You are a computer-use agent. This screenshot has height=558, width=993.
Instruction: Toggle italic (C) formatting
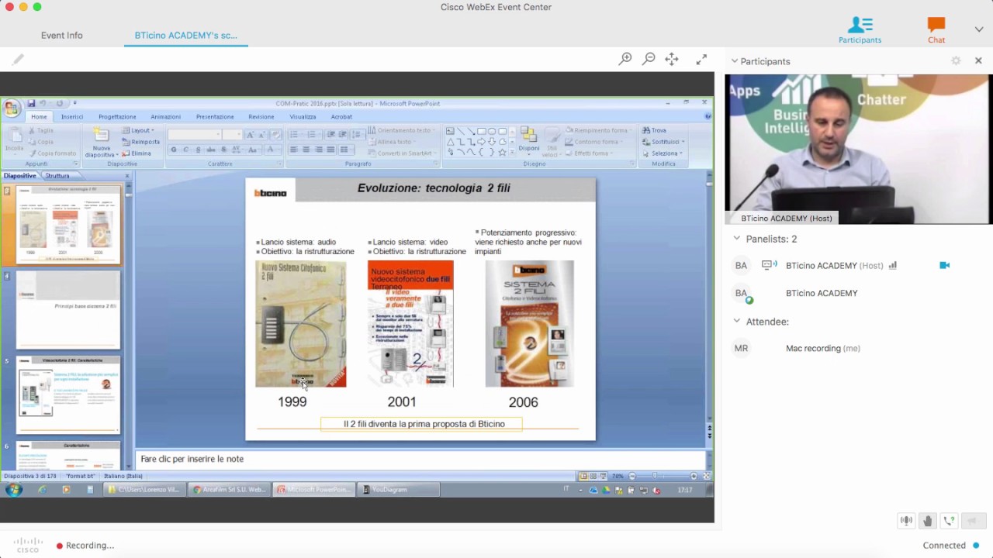coord(185,150)
